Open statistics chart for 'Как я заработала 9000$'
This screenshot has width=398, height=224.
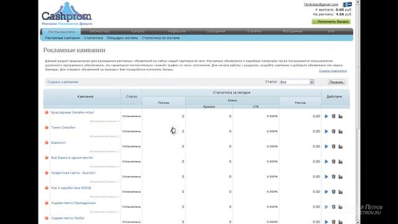point(341,192)
